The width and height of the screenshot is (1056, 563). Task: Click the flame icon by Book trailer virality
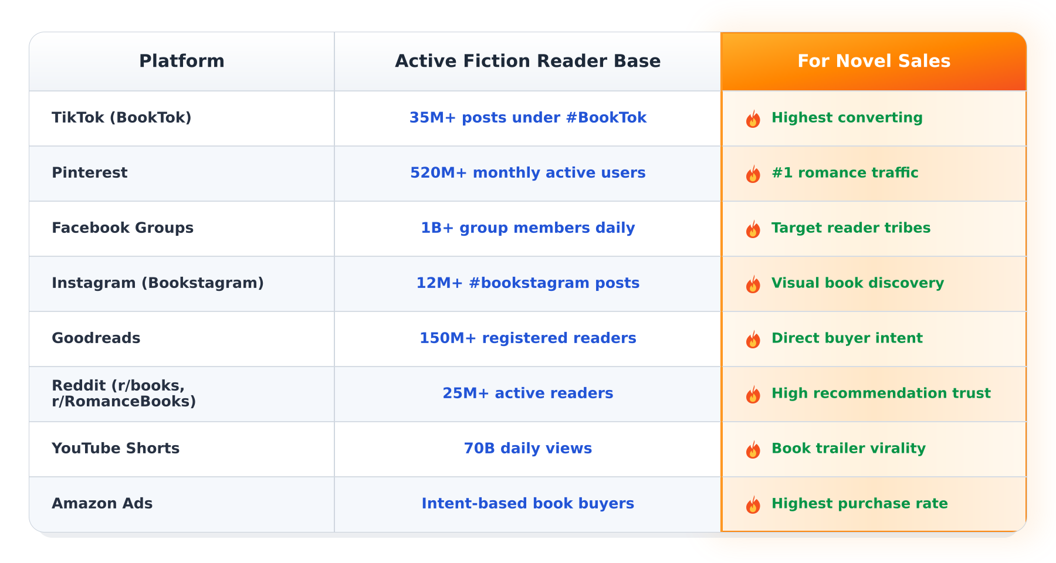[x=753, y=450]
